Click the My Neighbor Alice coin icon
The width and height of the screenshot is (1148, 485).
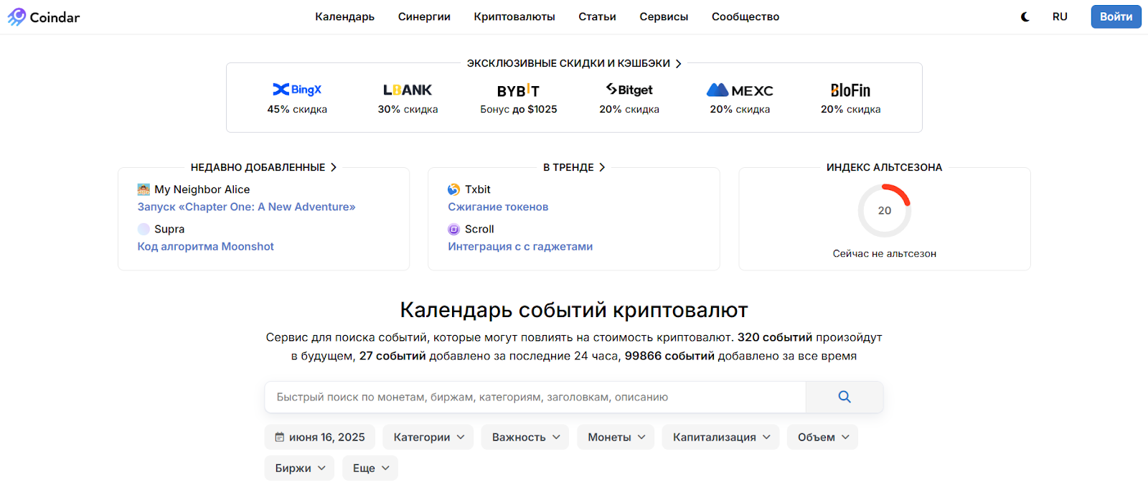click(143, 189)
